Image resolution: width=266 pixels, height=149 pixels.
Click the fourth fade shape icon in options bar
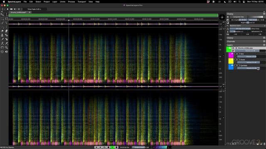tap(19, 9)
